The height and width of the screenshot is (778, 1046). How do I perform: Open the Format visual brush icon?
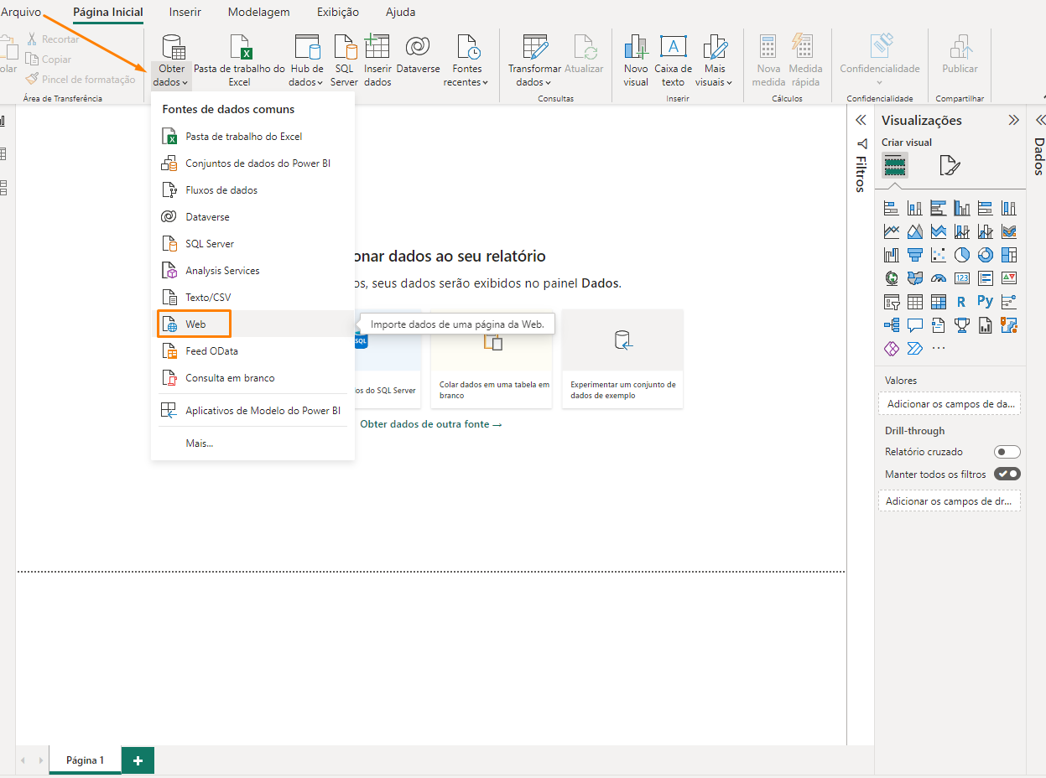tap(949, 164)
